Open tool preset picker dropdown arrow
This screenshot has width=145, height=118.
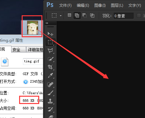[61, 16]
